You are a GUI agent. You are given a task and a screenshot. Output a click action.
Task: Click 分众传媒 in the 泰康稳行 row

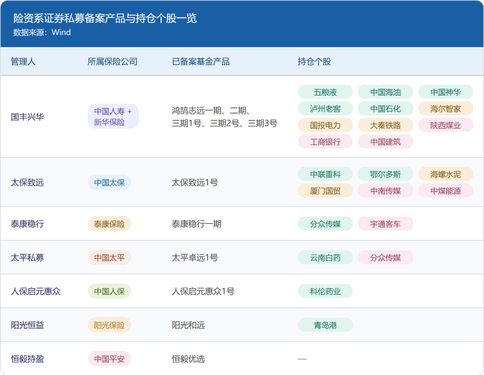click(x=325, y=224)
